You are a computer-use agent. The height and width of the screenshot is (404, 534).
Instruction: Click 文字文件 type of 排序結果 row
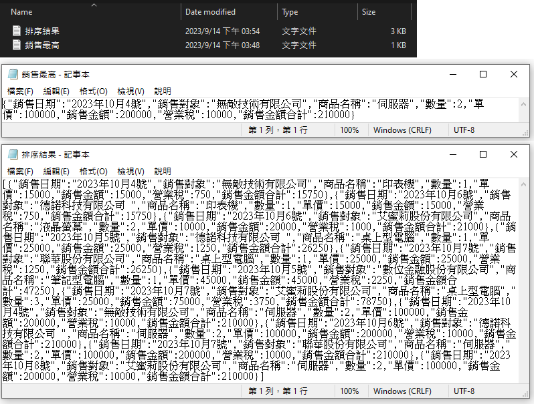(299, 31)
